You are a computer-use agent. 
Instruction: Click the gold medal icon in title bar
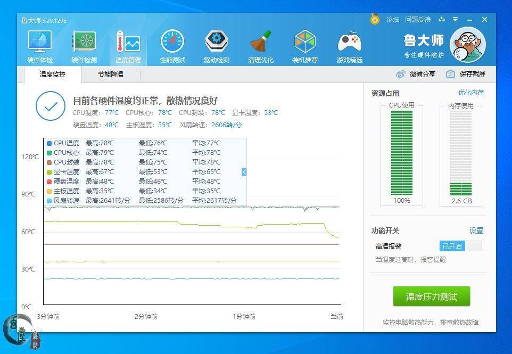(375, 19)
